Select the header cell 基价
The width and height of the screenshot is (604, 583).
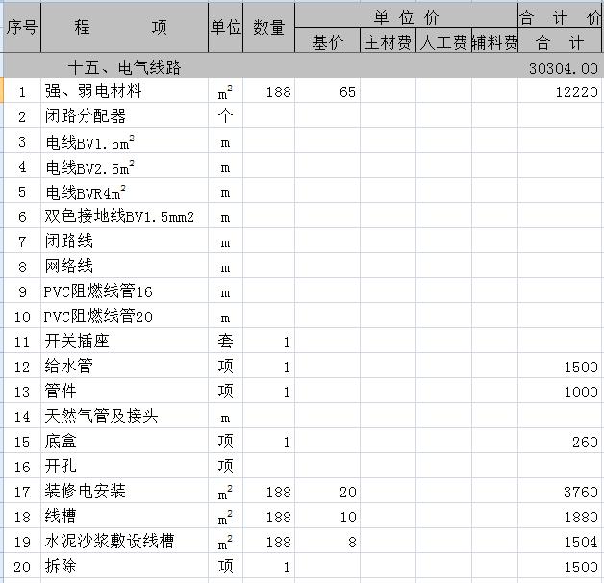[x=327, y=40]
